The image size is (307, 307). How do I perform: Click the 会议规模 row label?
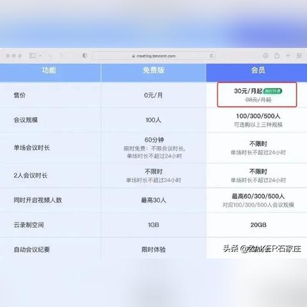pyautogui.click(x=26, y=120)
